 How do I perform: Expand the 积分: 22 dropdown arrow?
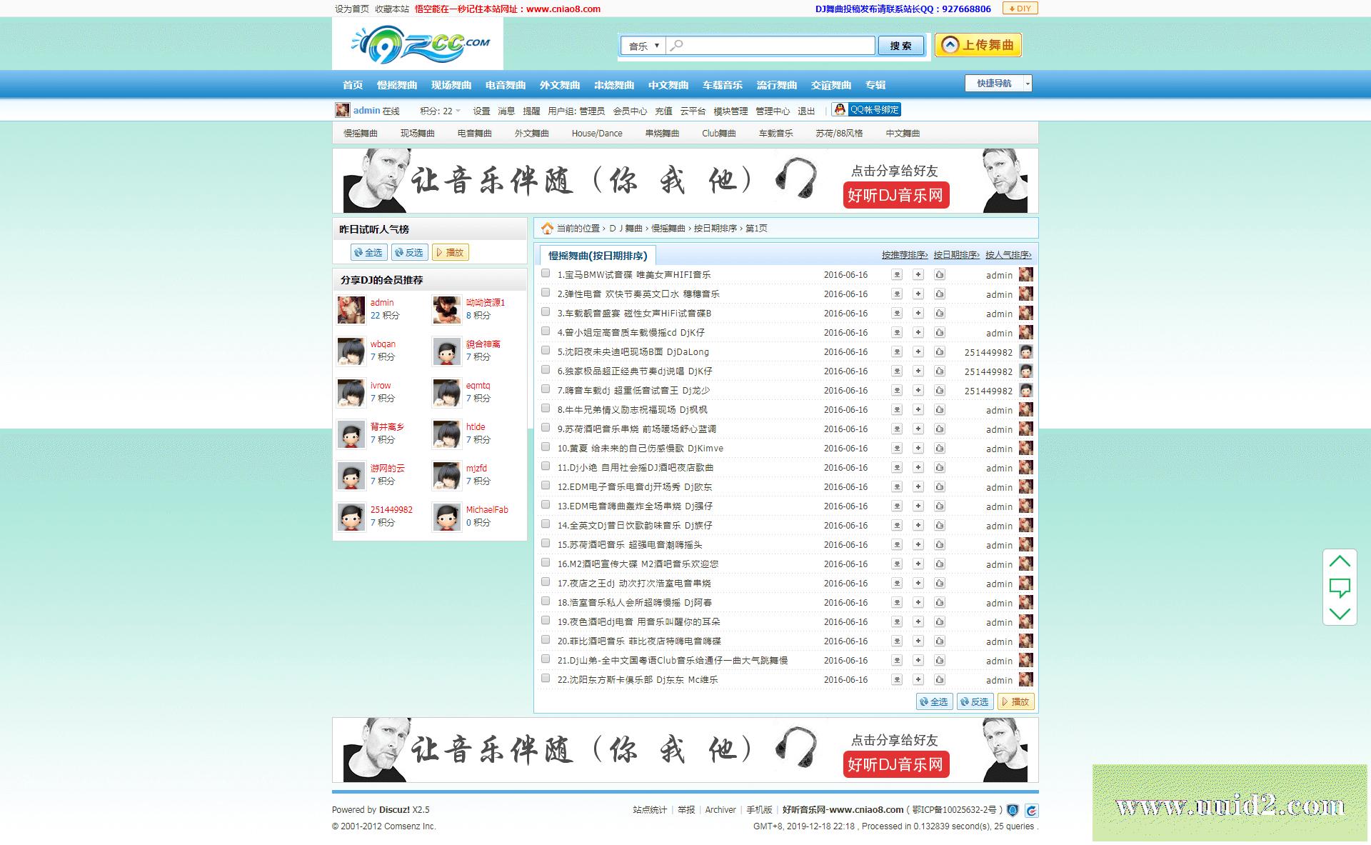(458, 111)
